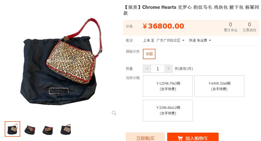Increase quantity with the plus button

point(168,68)
